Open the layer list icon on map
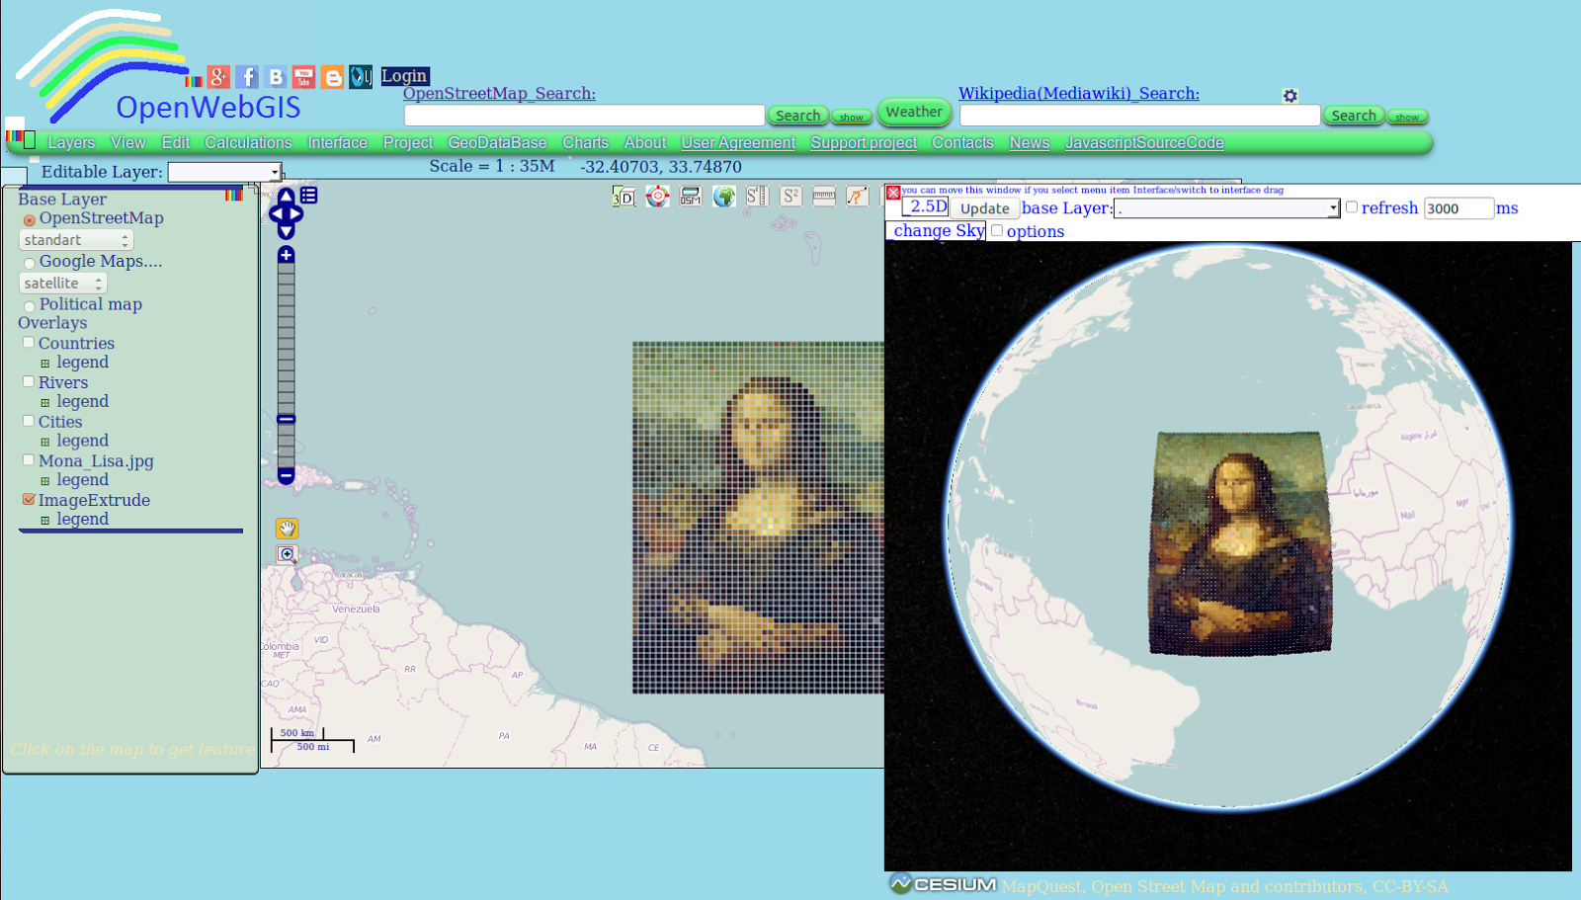This screenshot has height=900, width=1581. point(309,196)
